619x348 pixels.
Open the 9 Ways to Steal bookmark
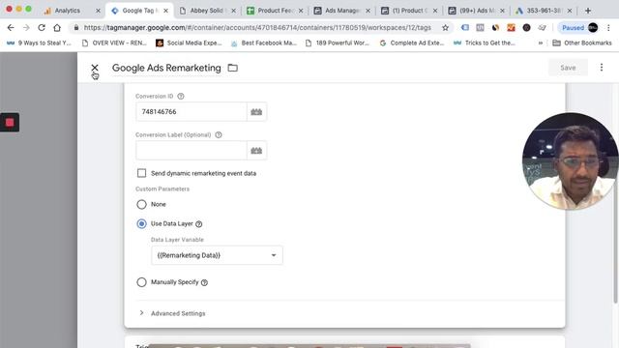(x=39, y=43)
